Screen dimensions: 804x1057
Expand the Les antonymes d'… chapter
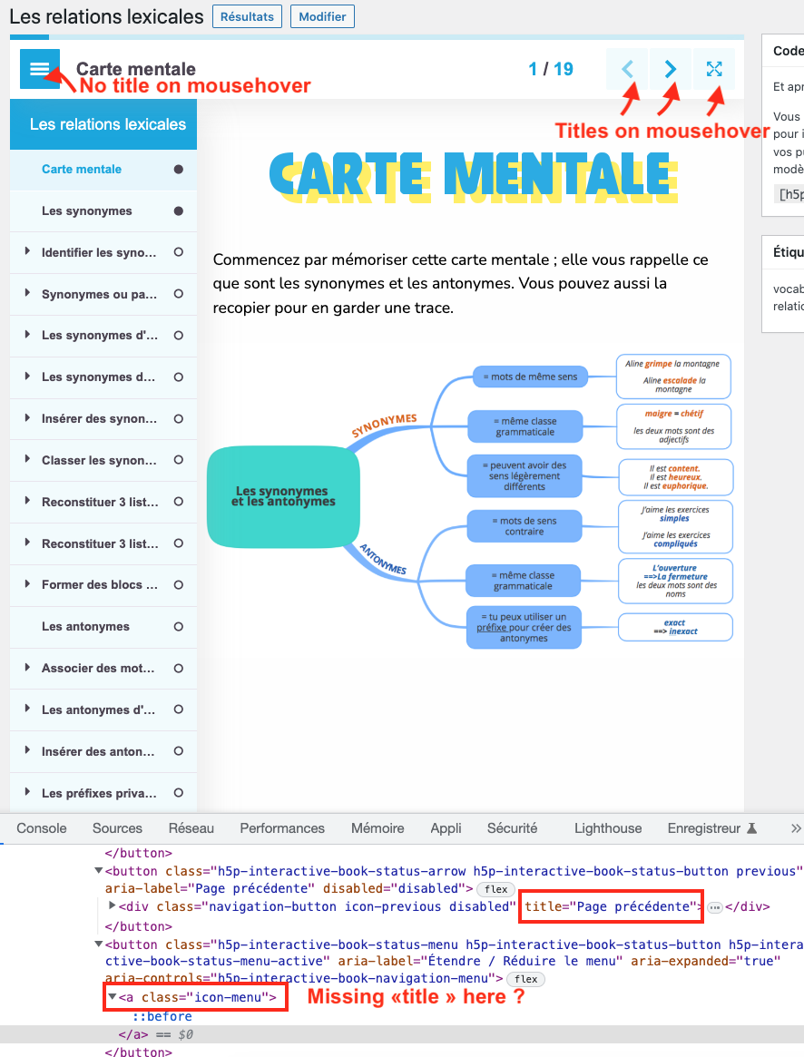coord(27,709)
